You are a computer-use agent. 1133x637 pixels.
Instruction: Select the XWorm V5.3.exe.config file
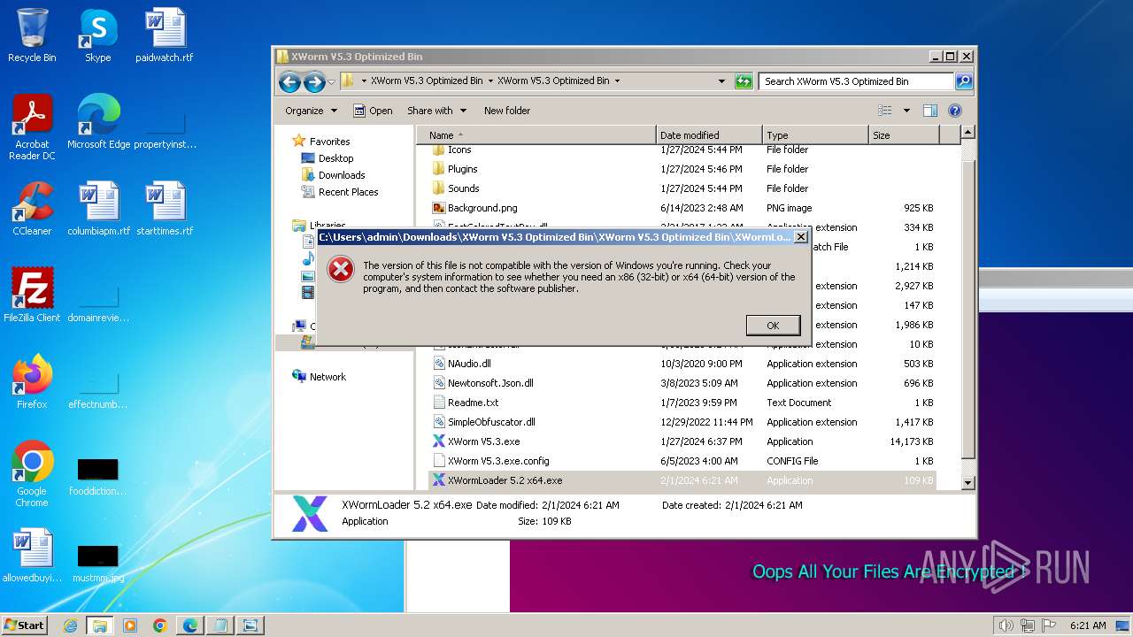(x=490, y=461)
